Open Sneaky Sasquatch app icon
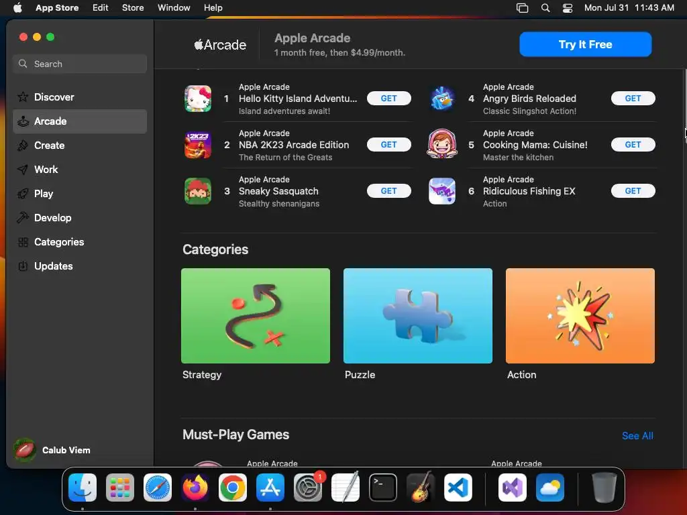Image resolution: width=687 pixels, height=515 pixels. click(x=198, y=191)
